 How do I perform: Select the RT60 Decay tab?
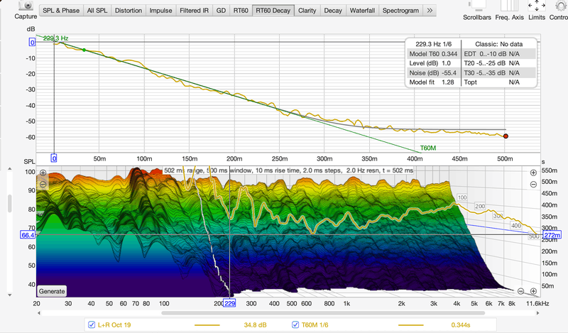point(273,11)
